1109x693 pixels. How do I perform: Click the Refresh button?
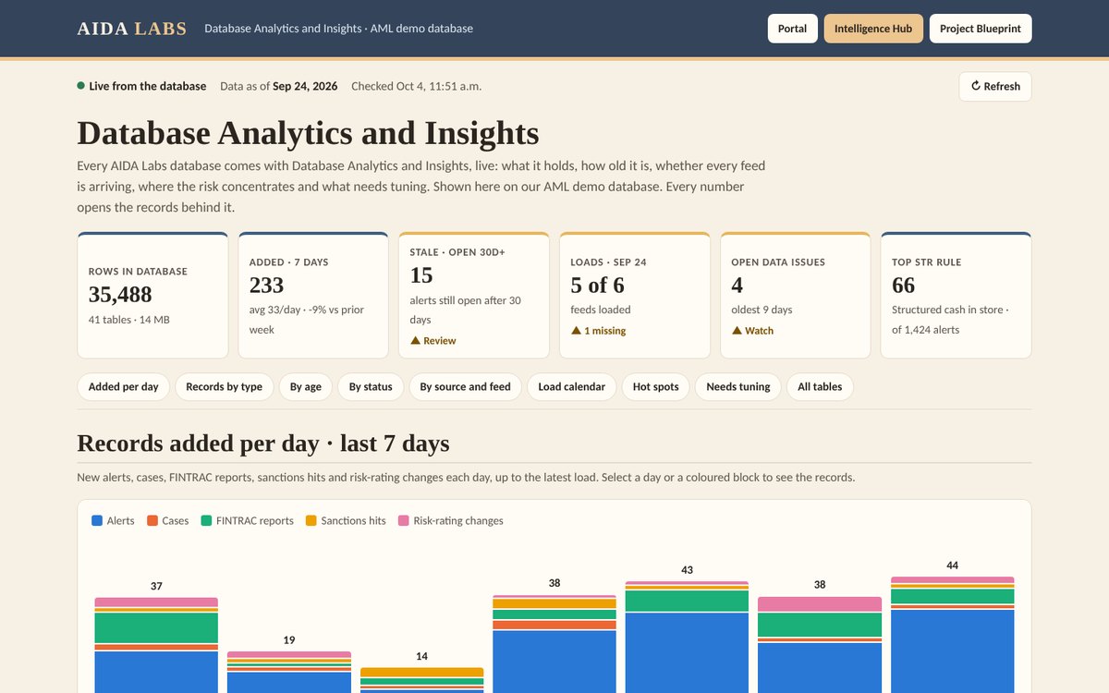point(995,86)
